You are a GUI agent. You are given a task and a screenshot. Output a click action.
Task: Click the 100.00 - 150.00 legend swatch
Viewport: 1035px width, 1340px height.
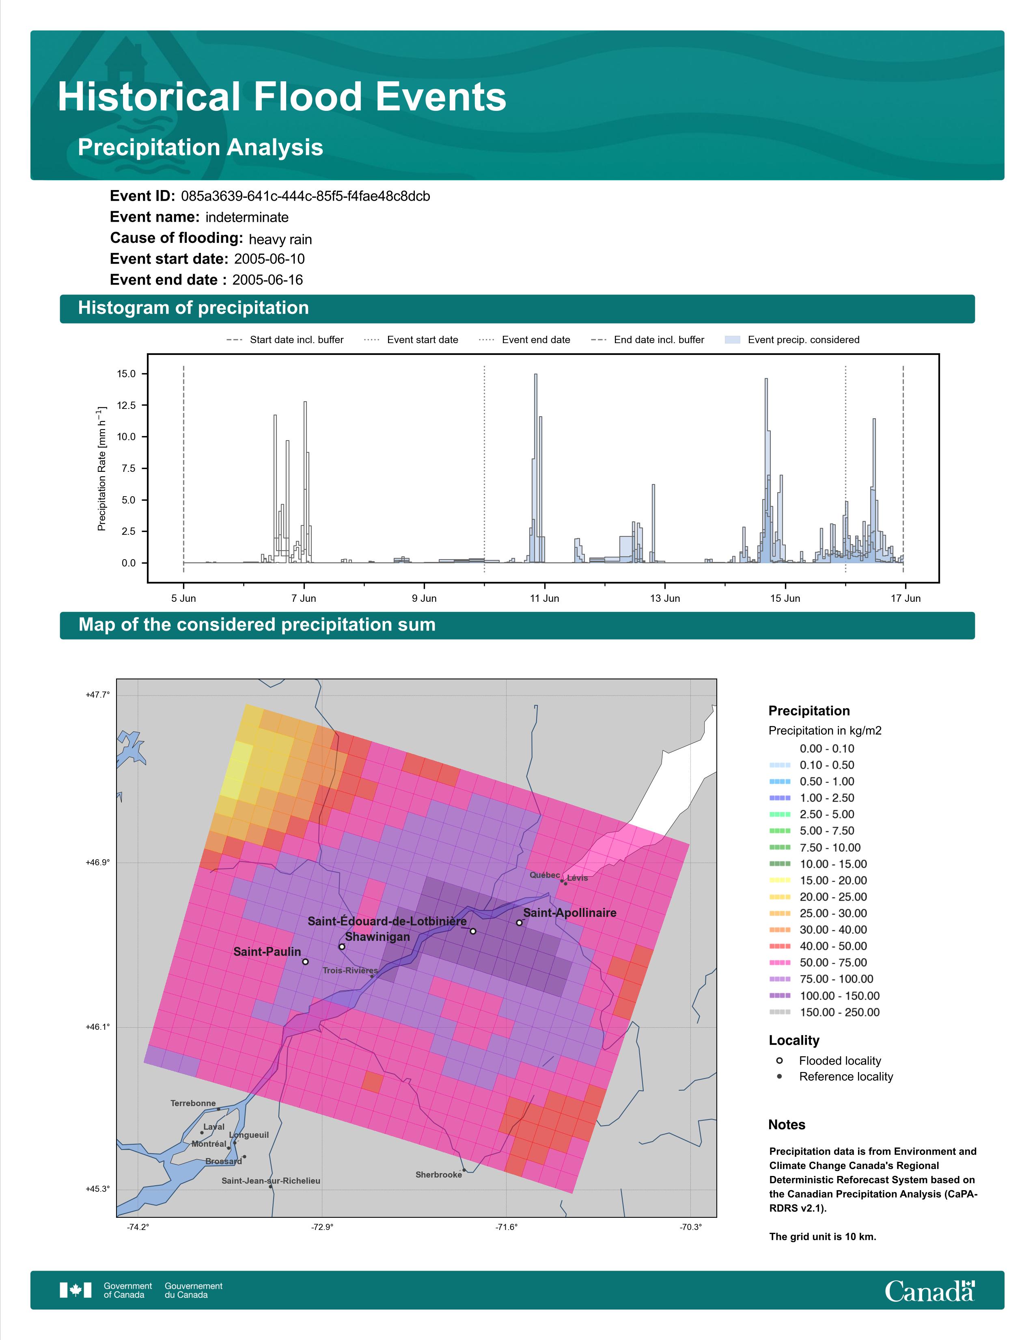click(779, 996)
